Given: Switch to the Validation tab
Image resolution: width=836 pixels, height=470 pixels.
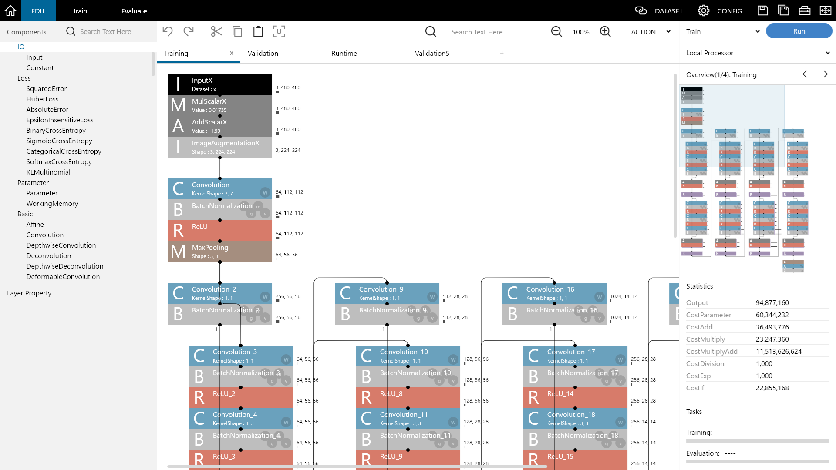Looking at the screenshot, I should pyautogui.click(x=263, y=53).
